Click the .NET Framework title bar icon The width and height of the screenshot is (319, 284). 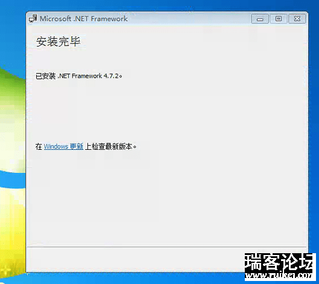click(x=33, y=18)
